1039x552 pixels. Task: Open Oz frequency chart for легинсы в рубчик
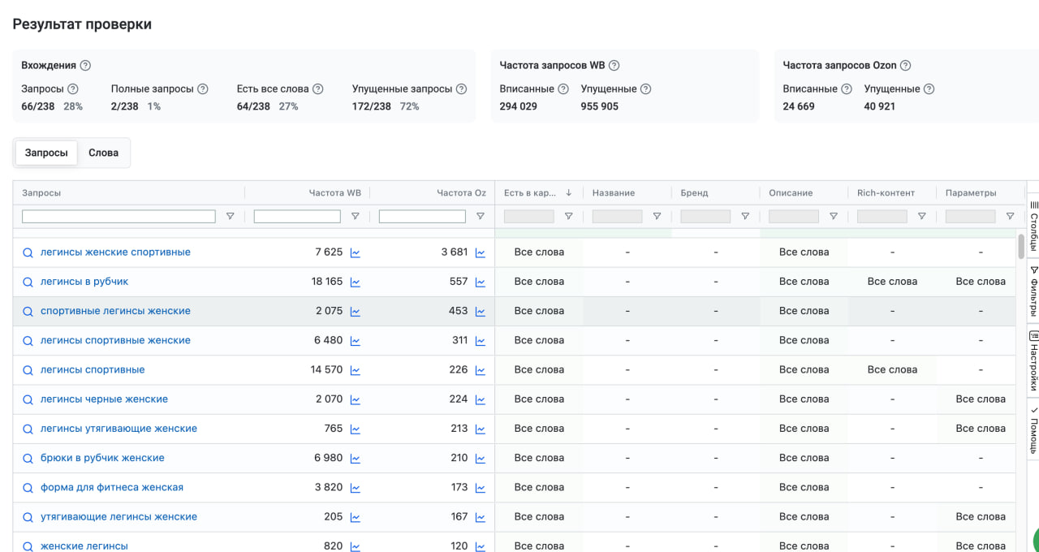[x=481, y=282]
